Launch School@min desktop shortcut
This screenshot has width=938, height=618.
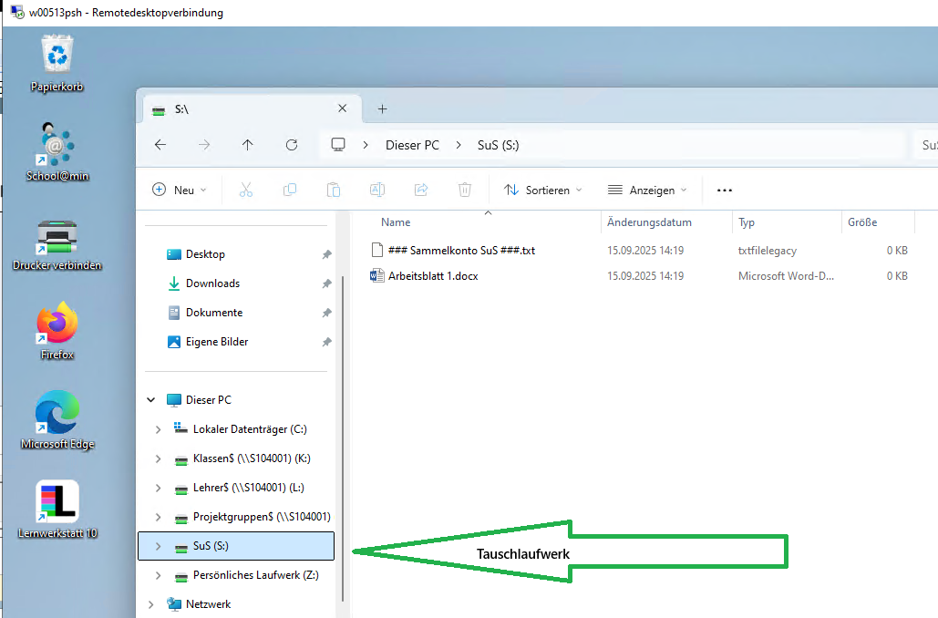57,145
